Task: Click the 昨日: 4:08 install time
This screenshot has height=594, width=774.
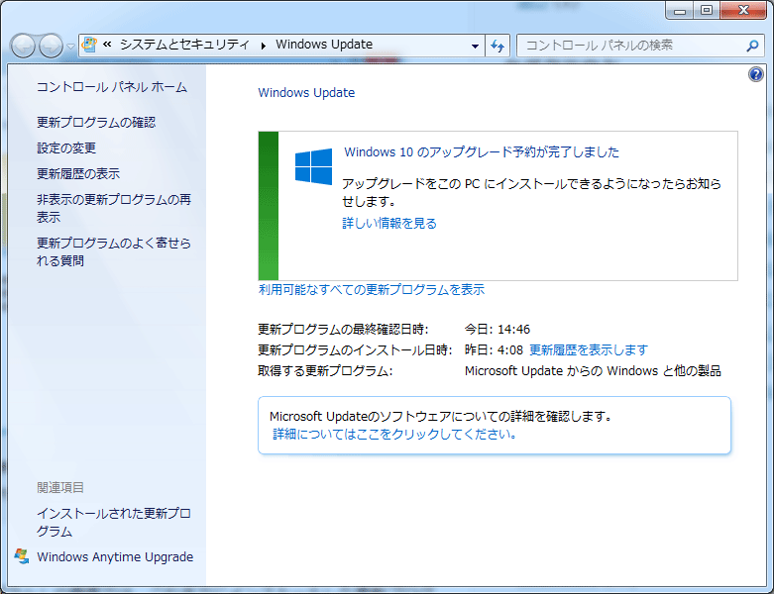Action: click(494, 350)
